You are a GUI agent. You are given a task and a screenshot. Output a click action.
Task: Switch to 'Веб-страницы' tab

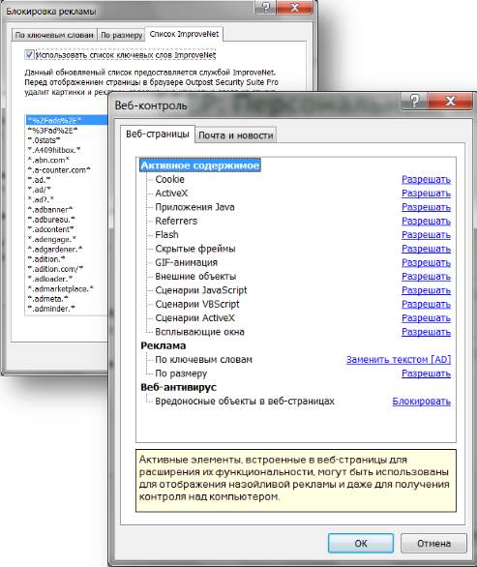click(158, 134)
